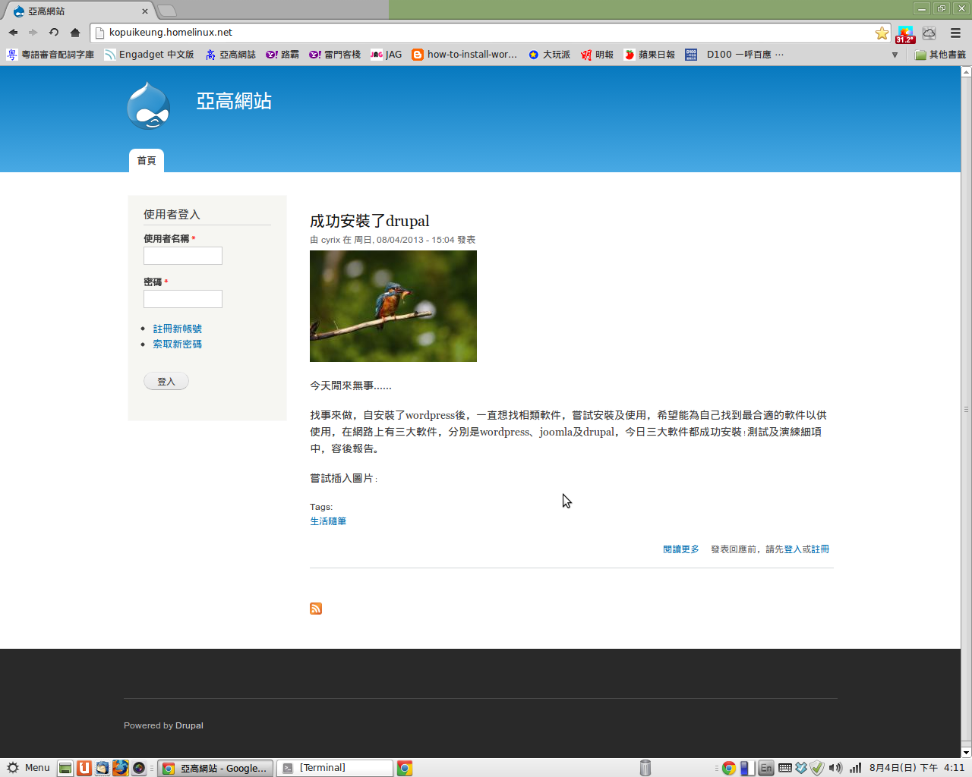Open the network signal tray icon
The image size is (972, 777).
[856, 768]
